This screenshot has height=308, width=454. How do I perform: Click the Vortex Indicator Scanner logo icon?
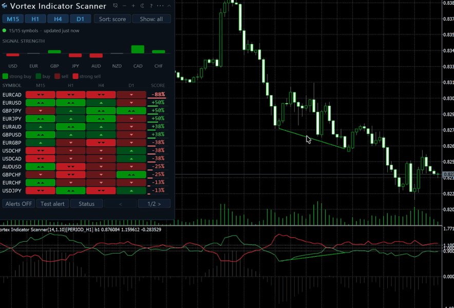click(x=4, y=6)
